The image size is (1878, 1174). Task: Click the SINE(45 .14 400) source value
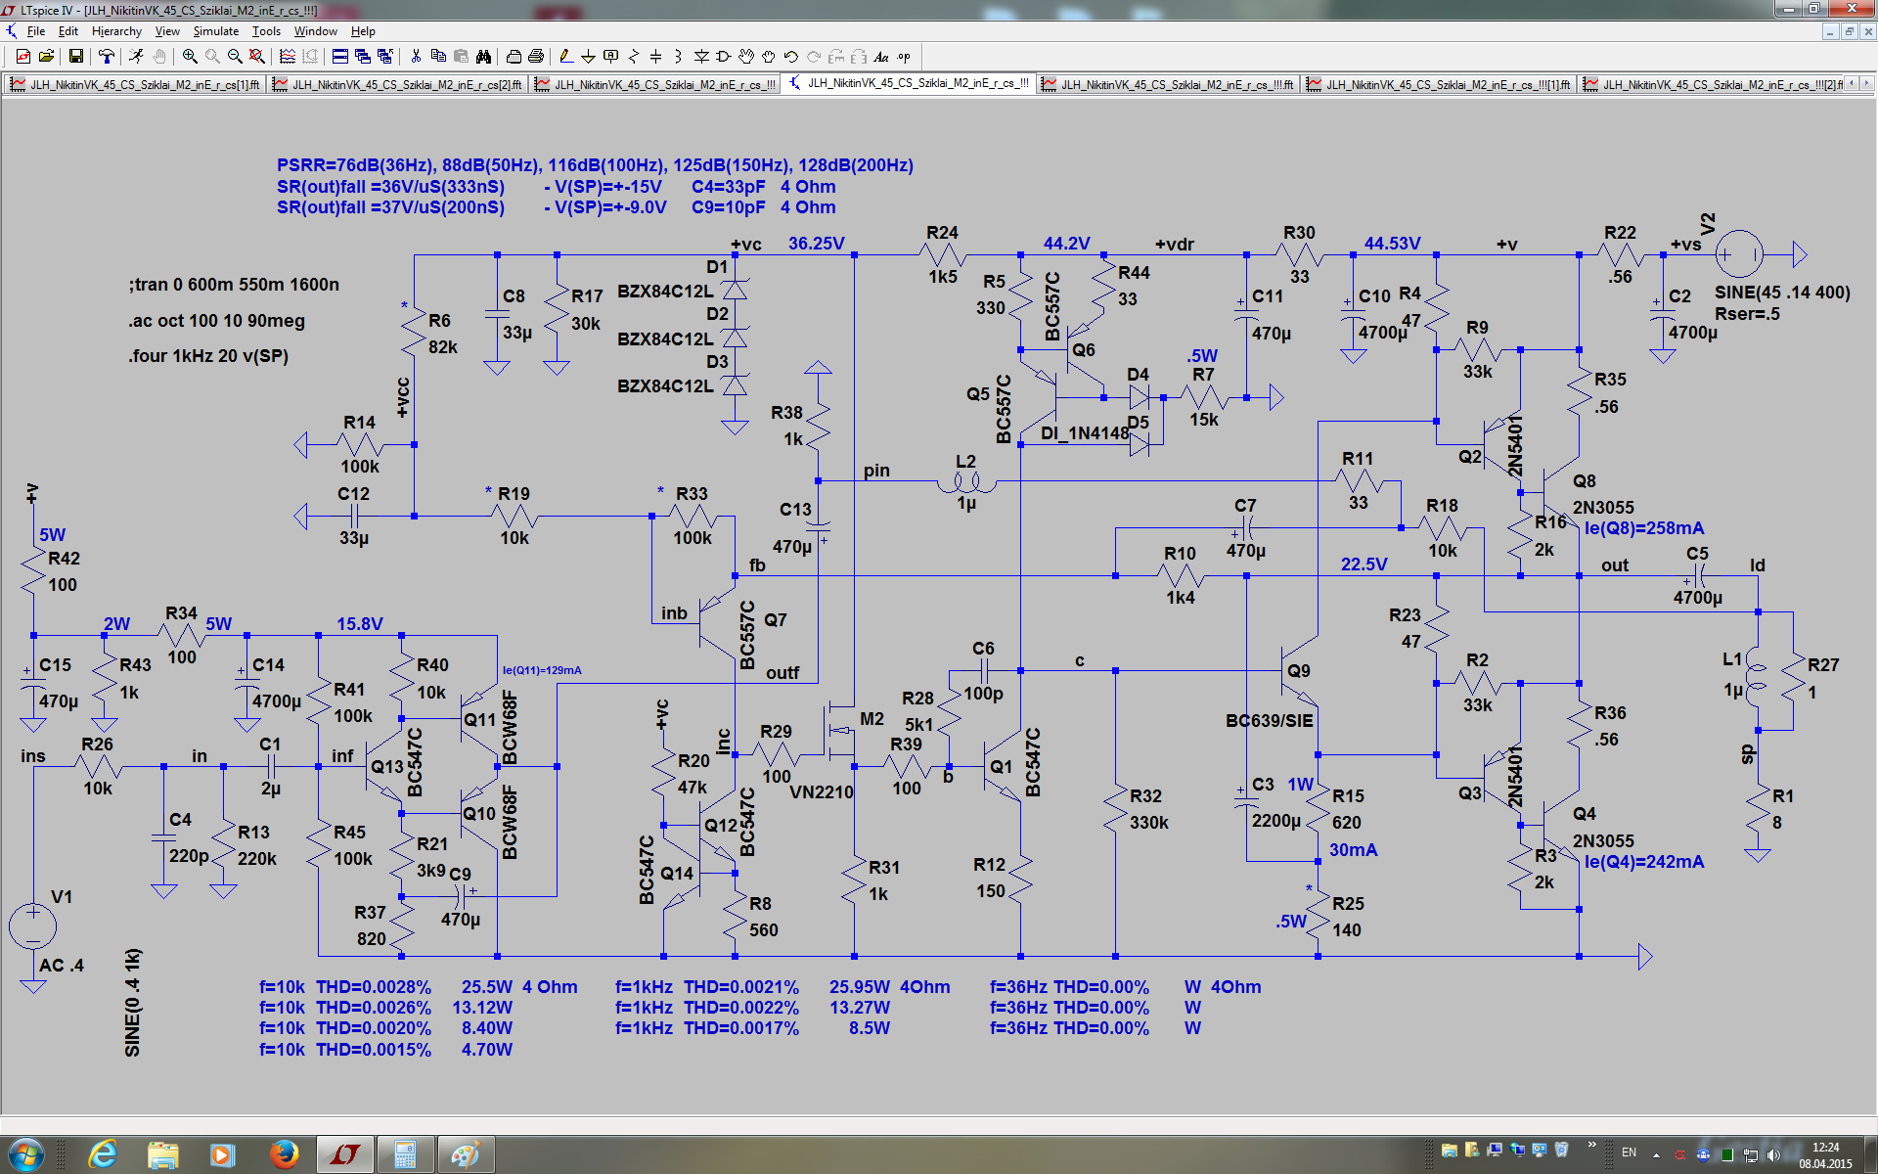[x=1782, y=293]
